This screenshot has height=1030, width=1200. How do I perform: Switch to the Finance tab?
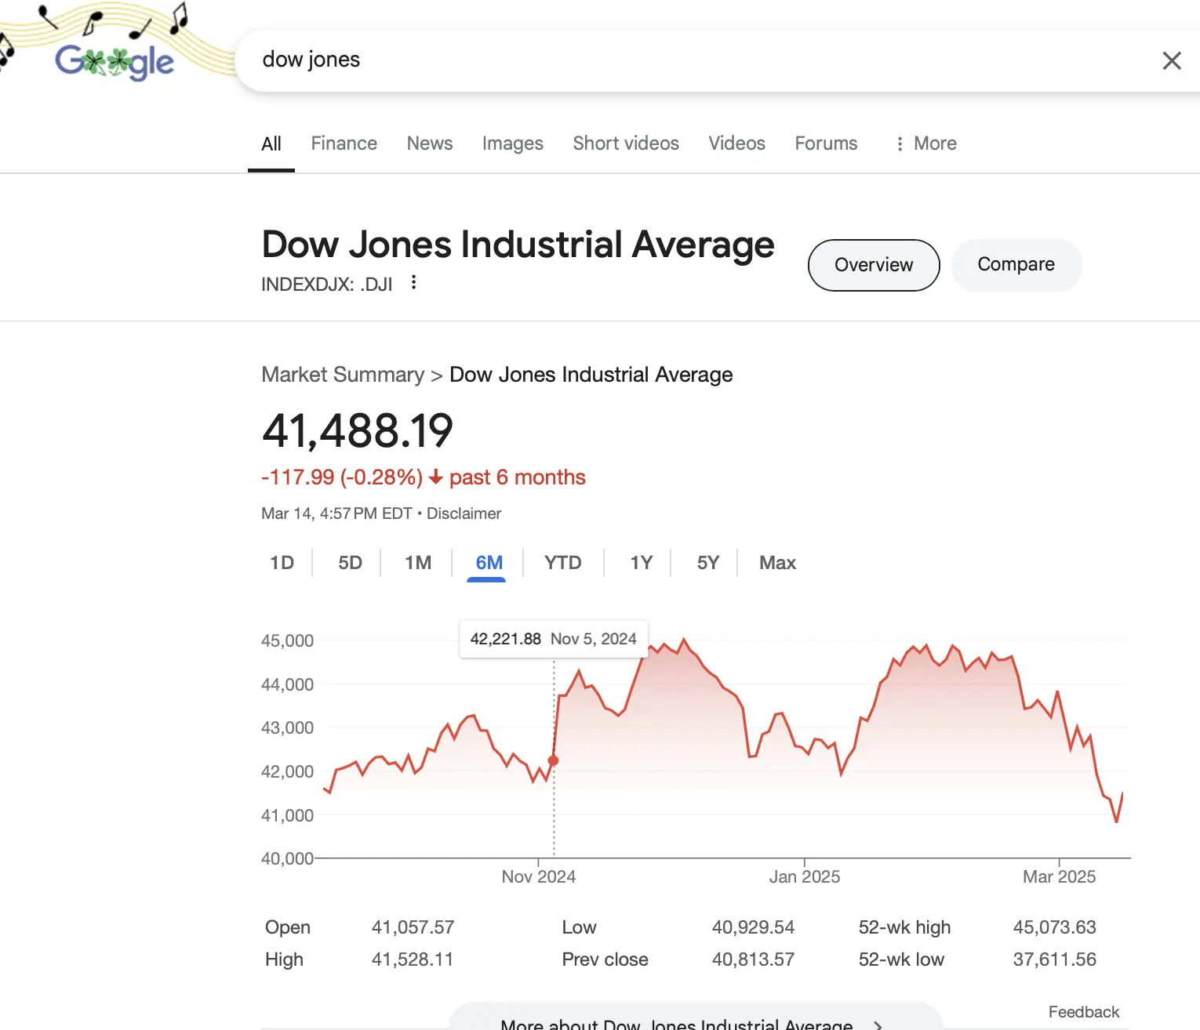(344, 143)
